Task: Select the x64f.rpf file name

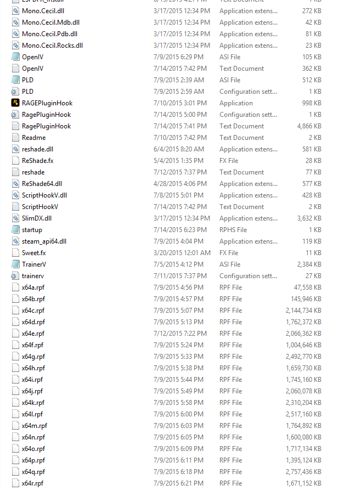Action: 32,345
